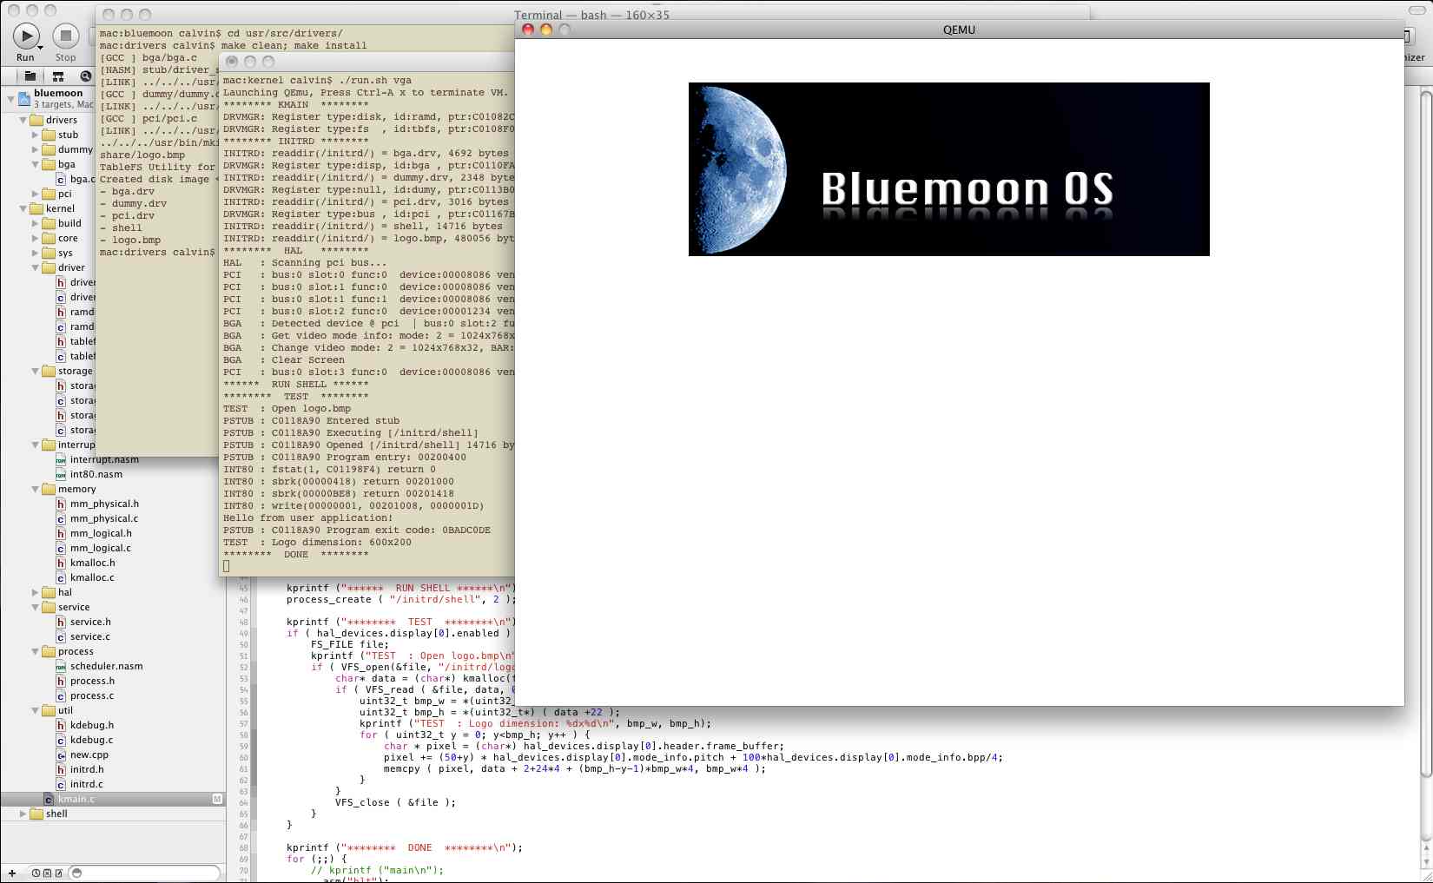Toggle recent files clock filter icon

pyautogui.click(x=36, y=873)
